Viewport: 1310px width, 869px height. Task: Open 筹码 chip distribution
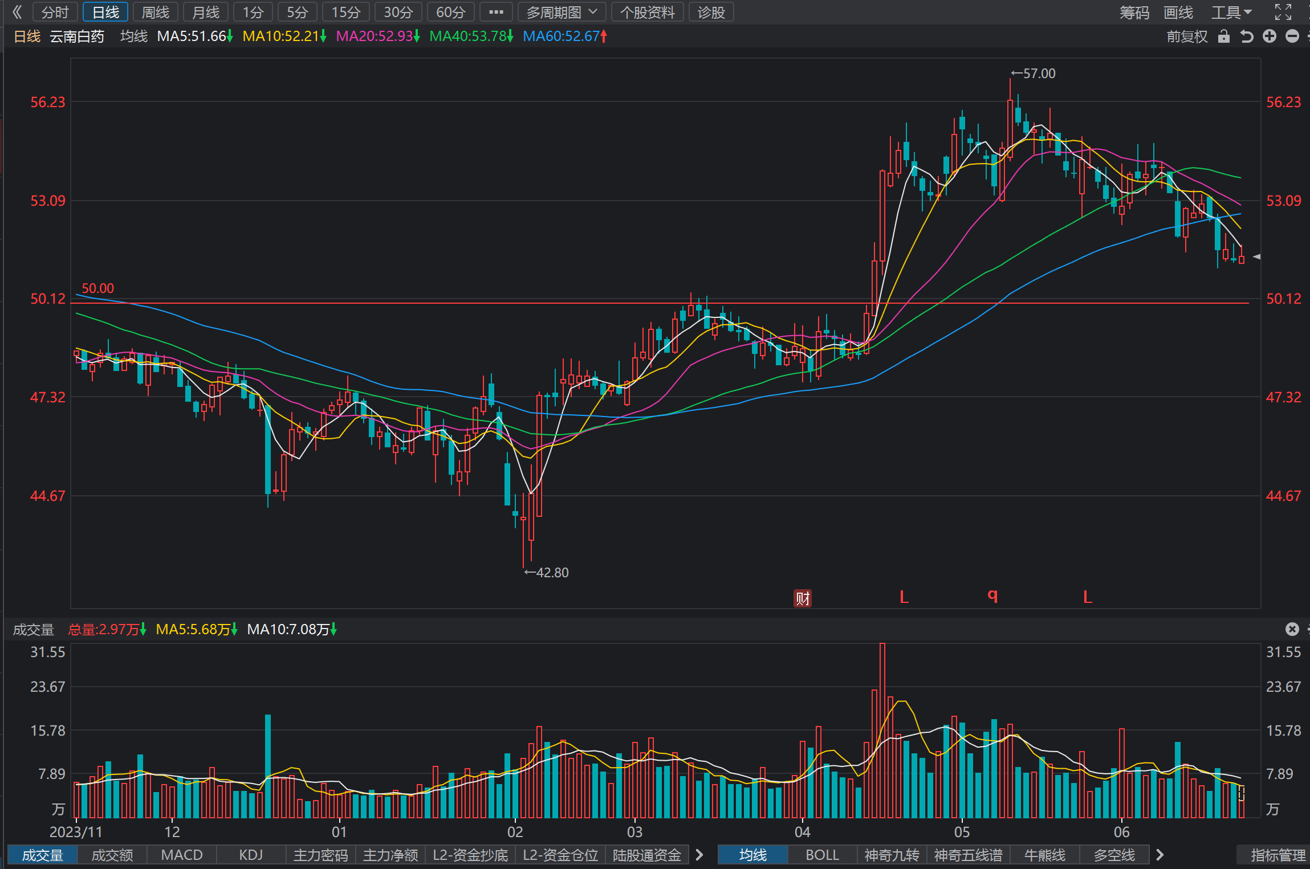(x=1134, y=12)
